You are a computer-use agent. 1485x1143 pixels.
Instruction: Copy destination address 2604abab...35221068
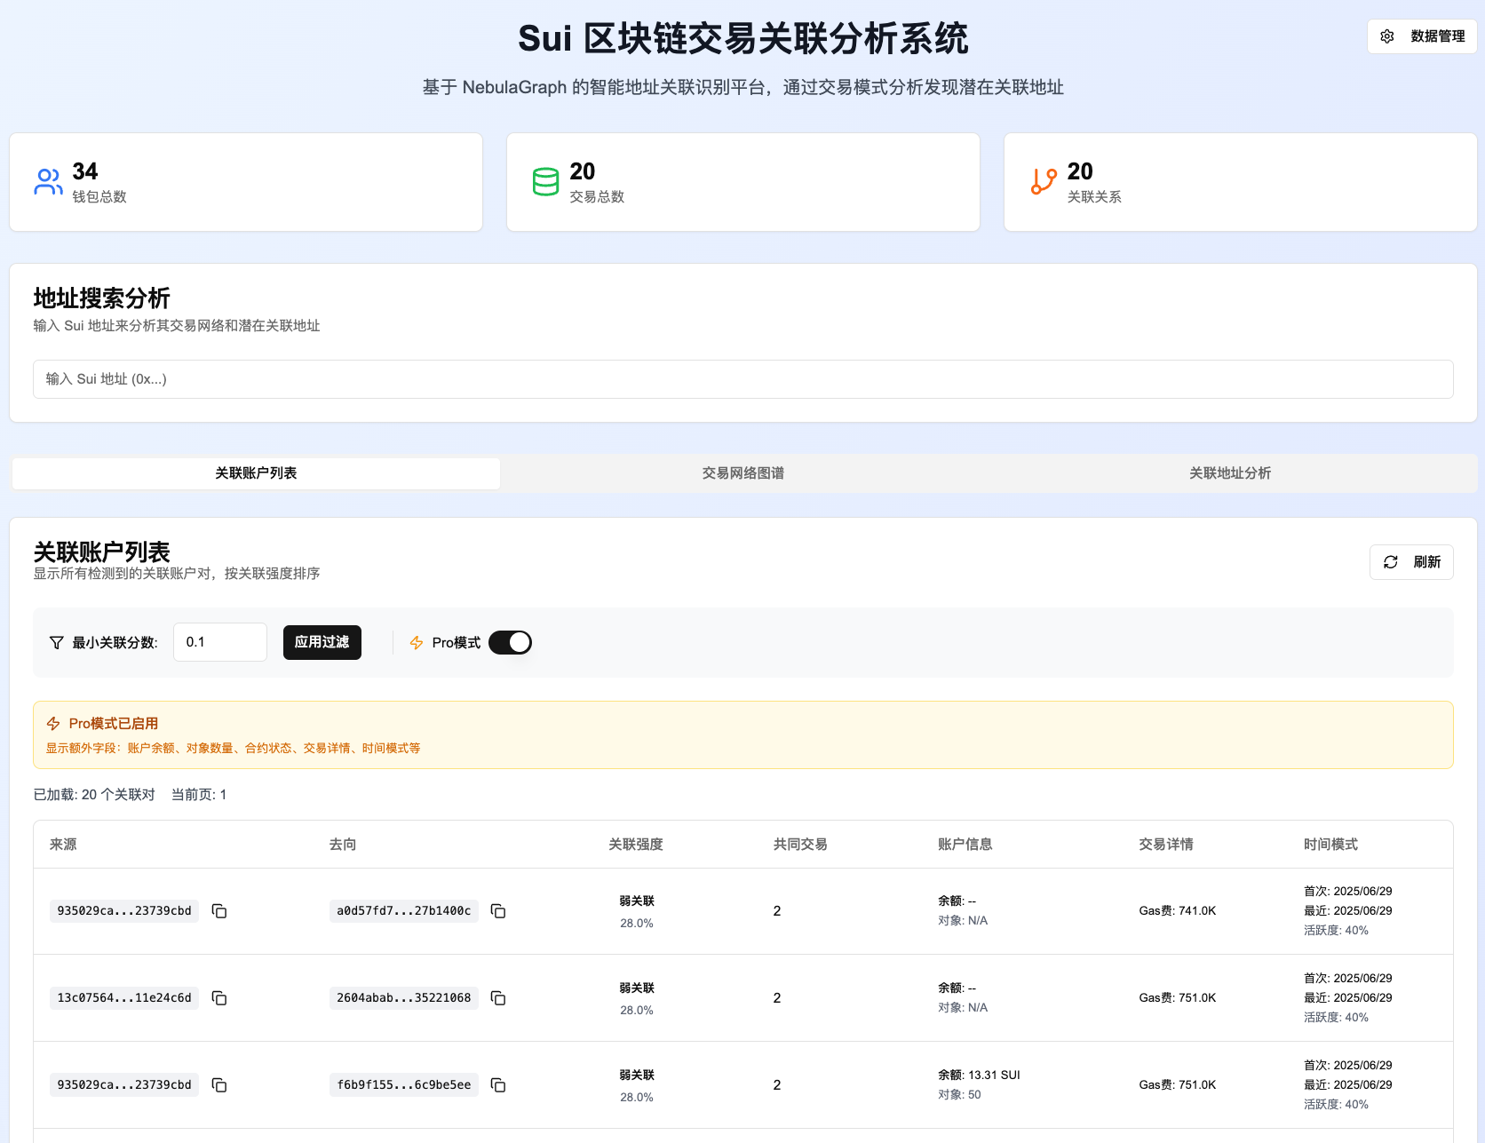point(498,998)
